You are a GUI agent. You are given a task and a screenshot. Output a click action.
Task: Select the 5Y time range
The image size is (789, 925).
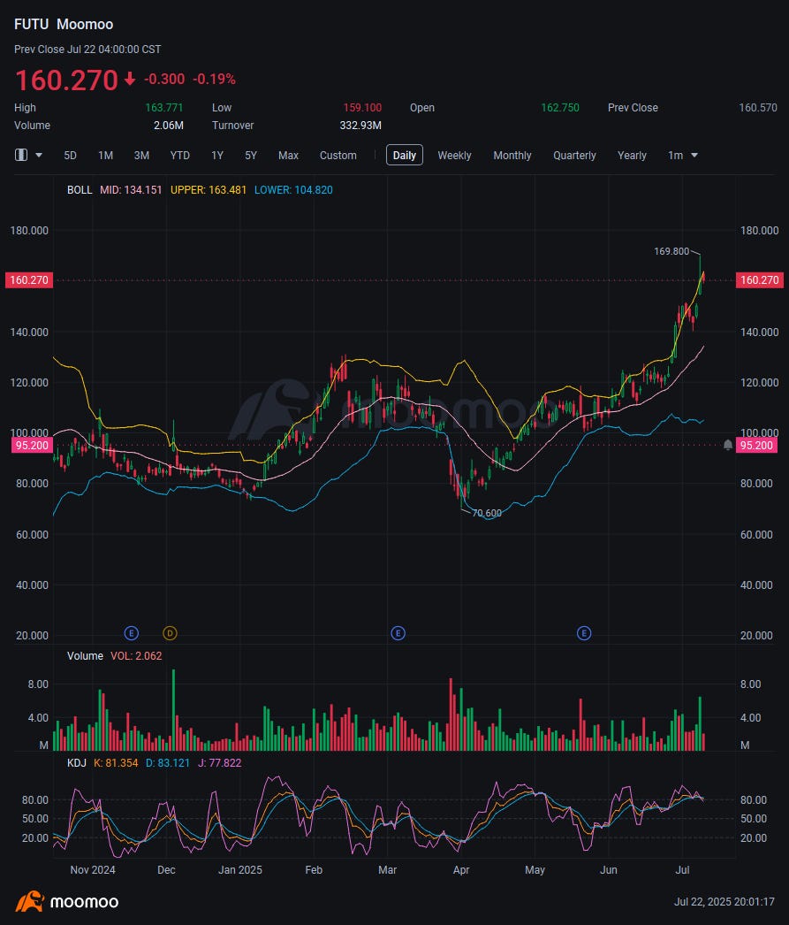pyautogui.click(x=251, y=155)
